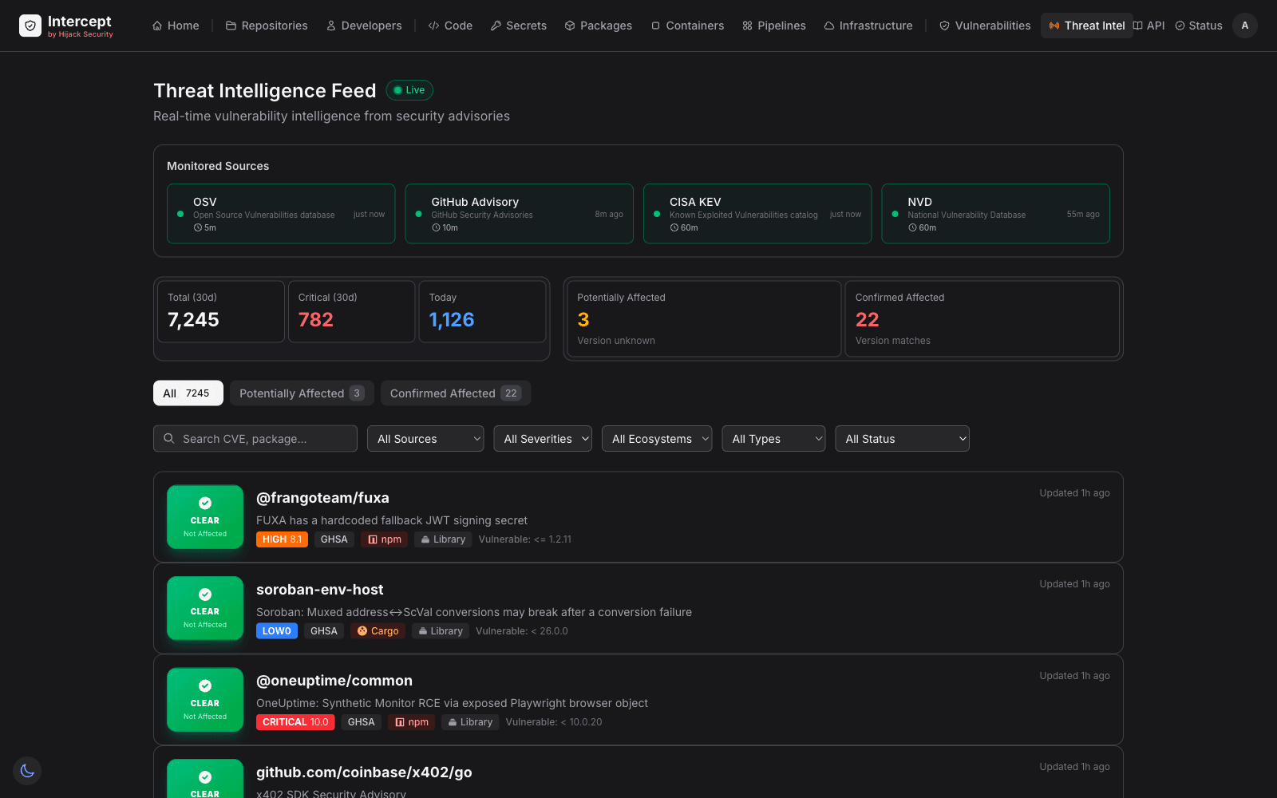Open the Secrets key icon
The image size is (1277, 798).
click(x=496, y=25)
